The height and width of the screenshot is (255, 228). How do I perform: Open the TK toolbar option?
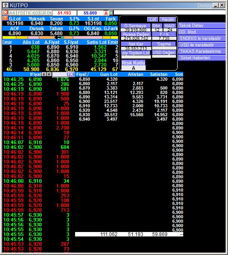tap(28, 13)
